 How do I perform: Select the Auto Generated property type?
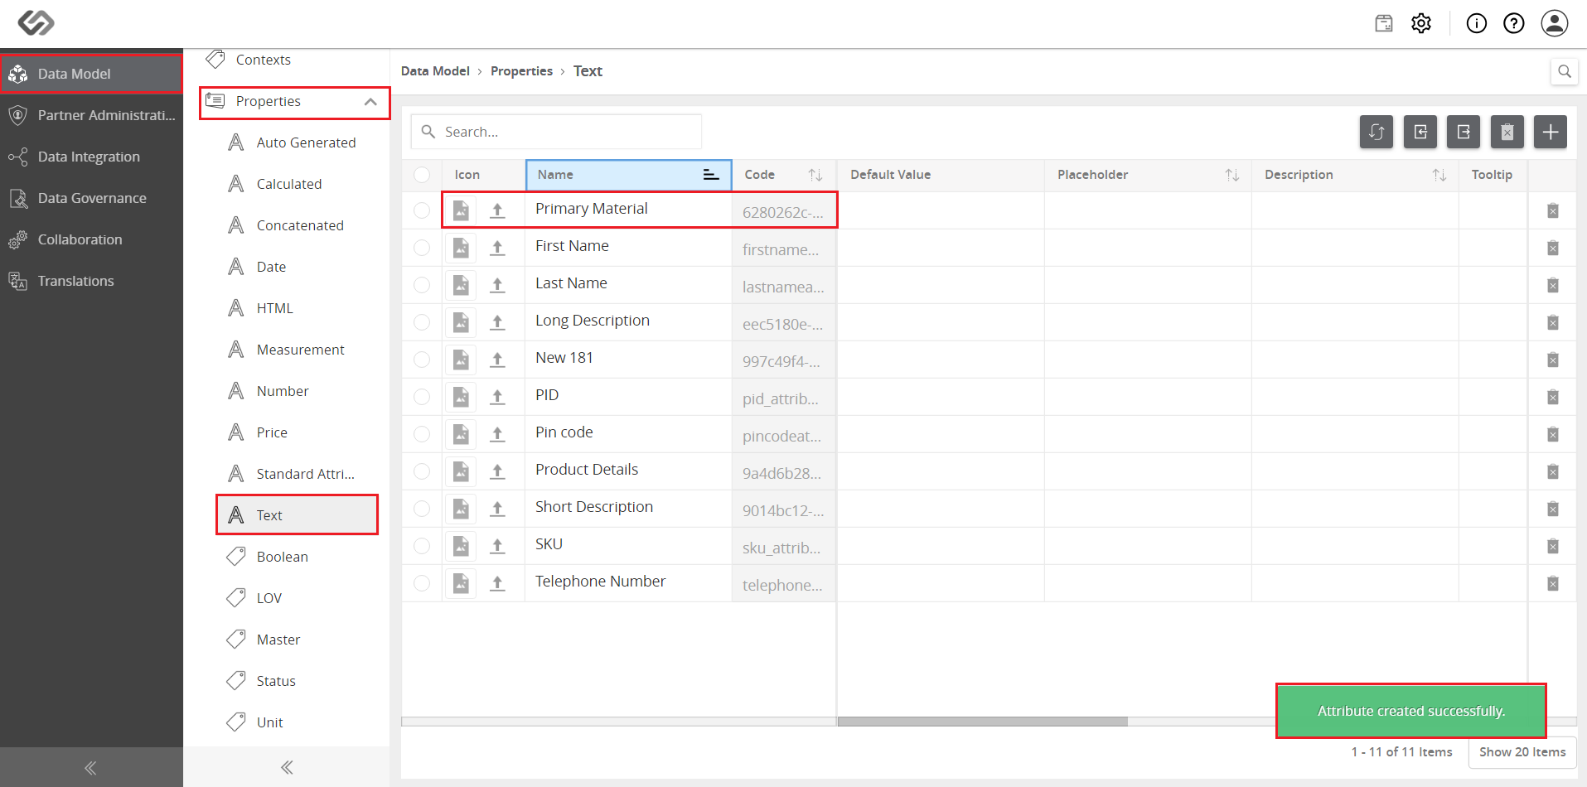(x=298, y=142)
